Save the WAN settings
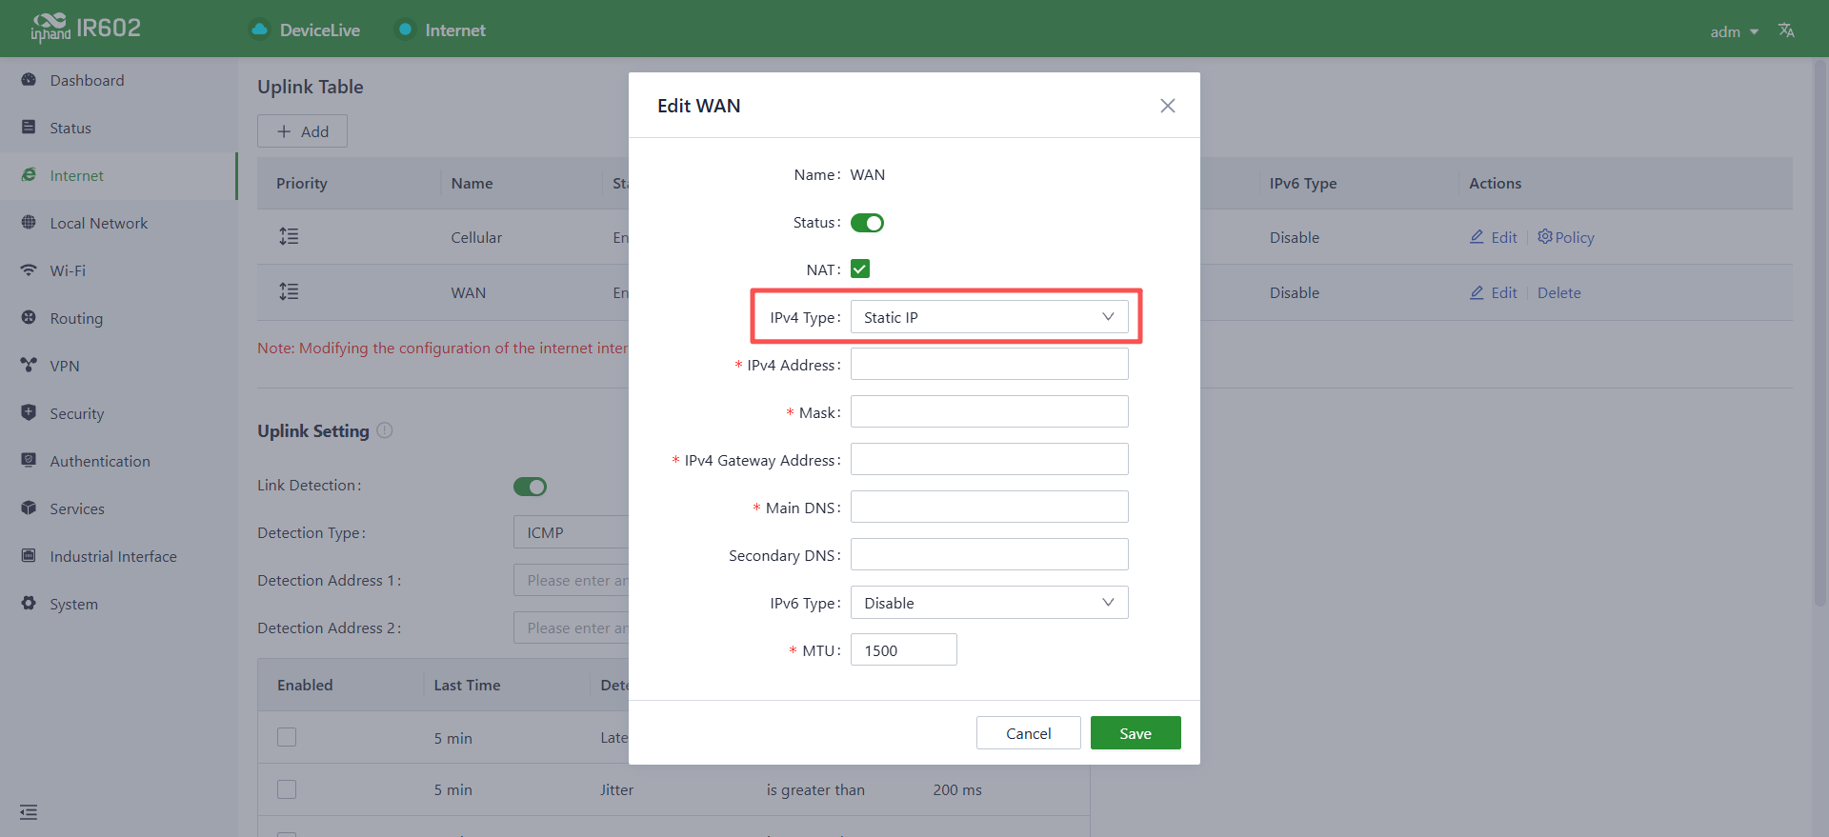The image size is (1829, 837). click(x=1136, y=733)
